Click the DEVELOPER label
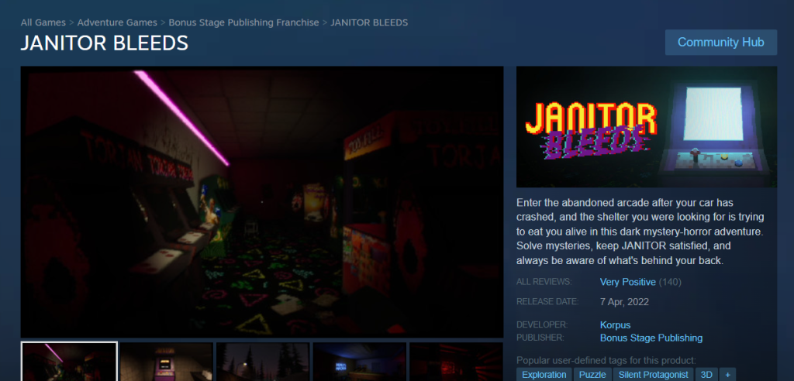The width and height of the screenshot is (794, 381). (542, 324)
